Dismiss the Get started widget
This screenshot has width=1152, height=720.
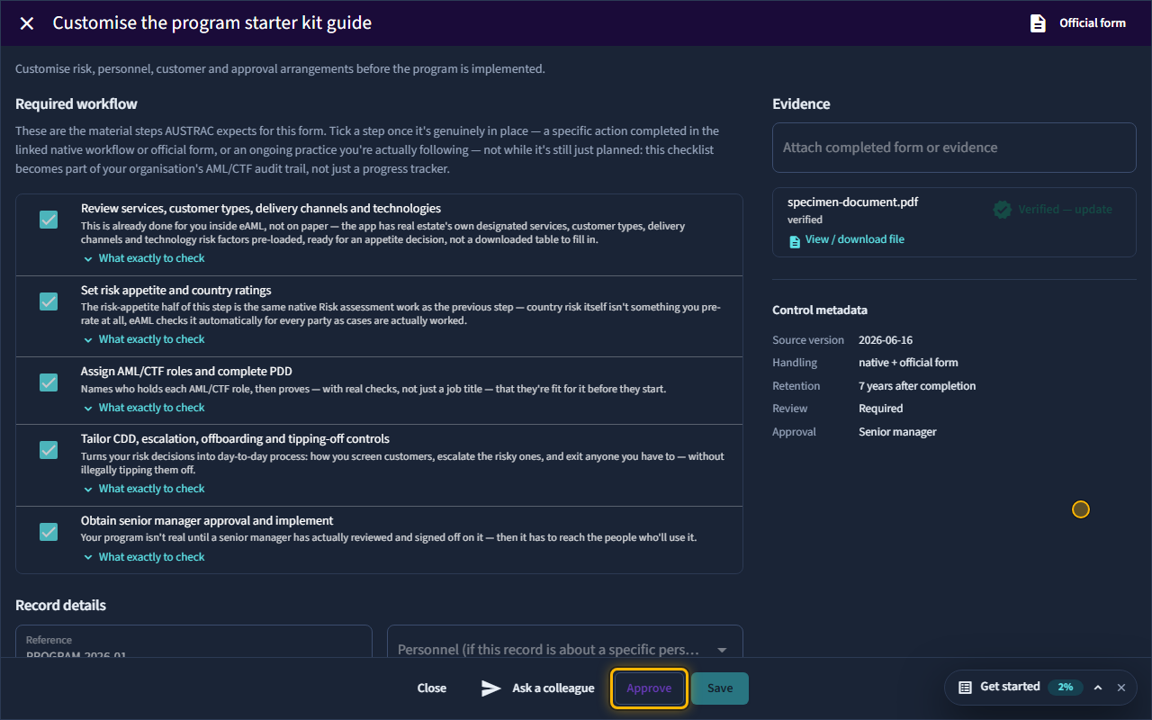tap(1121, 687)
